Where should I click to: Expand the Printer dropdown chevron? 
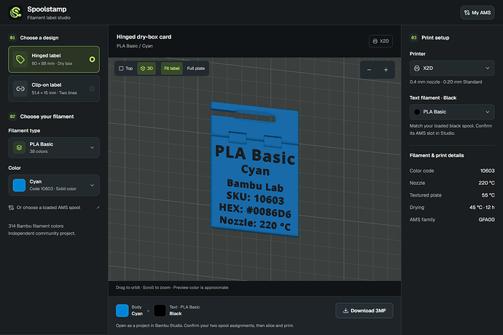tap(487, 68)
